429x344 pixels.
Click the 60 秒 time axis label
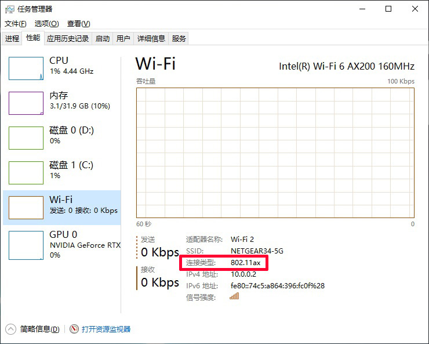pos(144,224)
